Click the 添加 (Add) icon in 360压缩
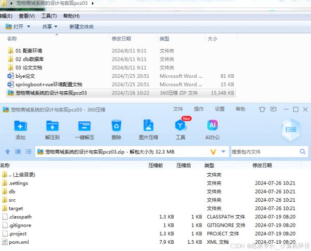This screenshot has width=311, height=251. pos(20,126)
